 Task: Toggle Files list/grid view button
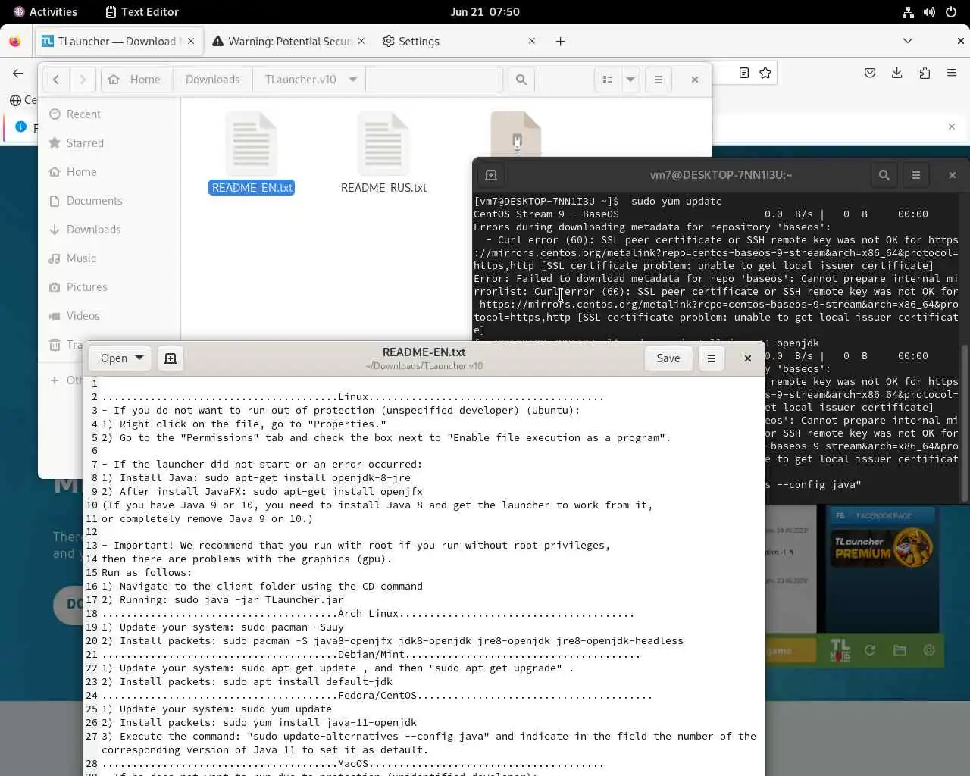[608, 79]
